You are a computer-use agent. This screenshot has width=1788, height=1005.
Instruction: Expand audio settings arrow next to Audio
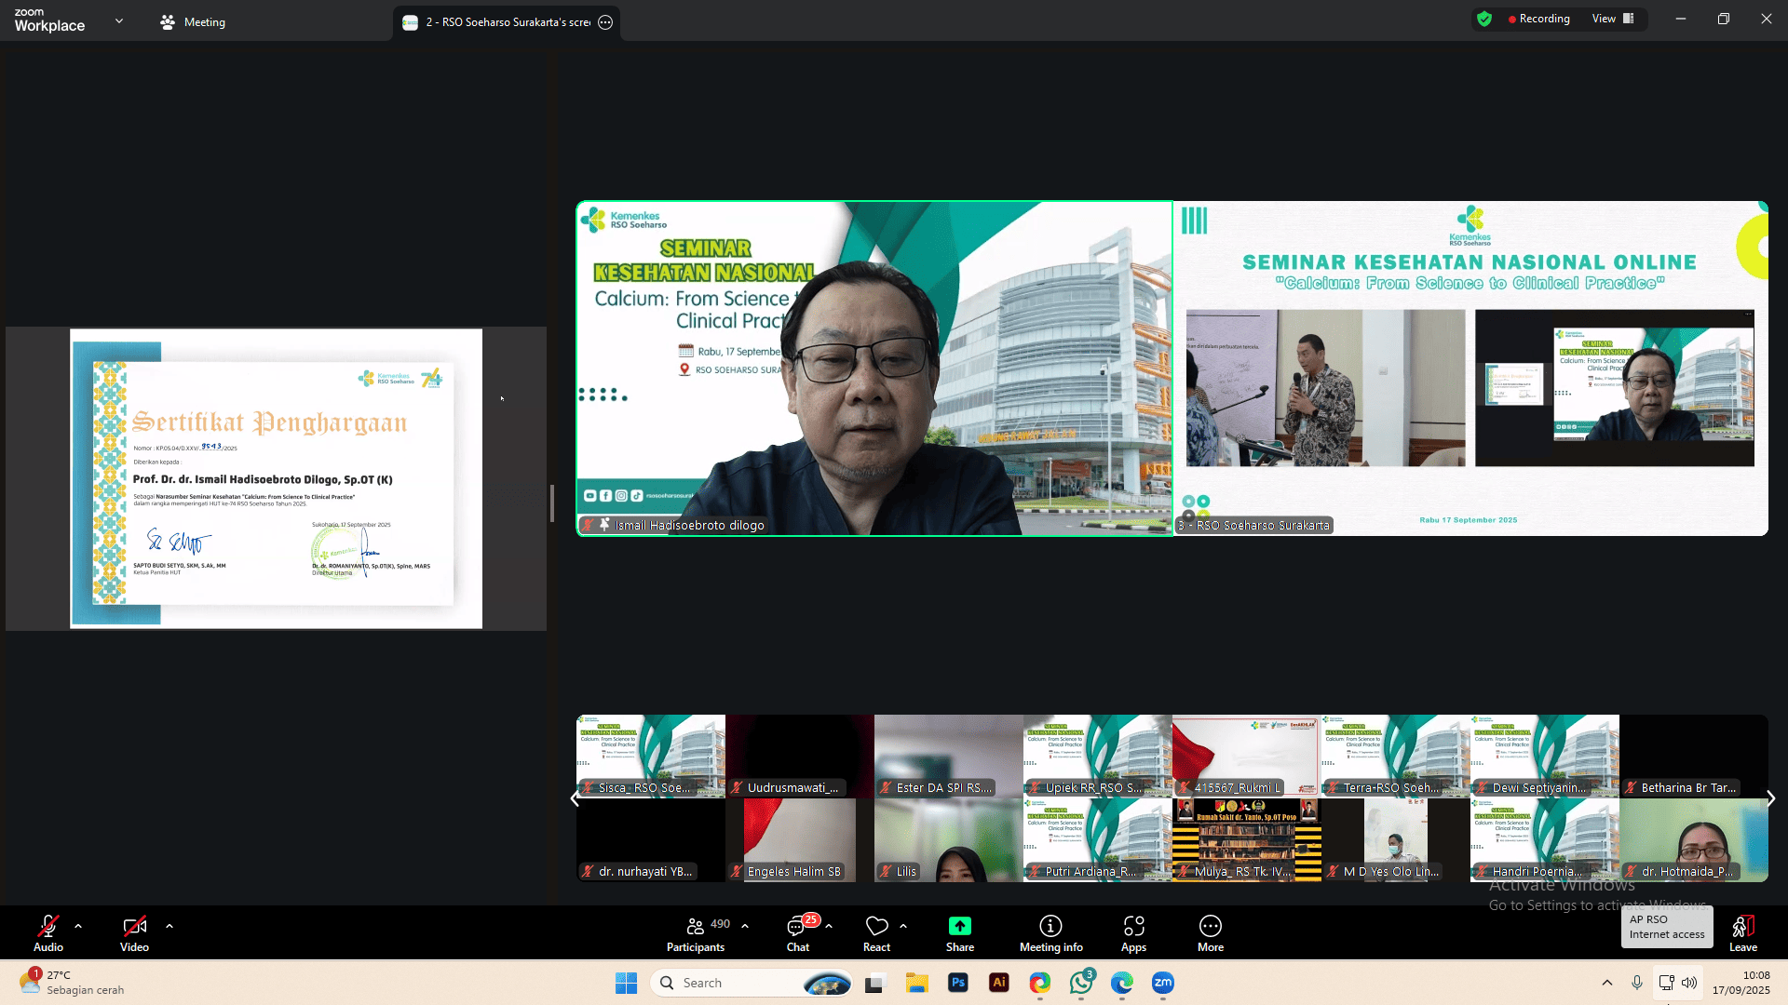pyautogui.click(x=78, y=926)
